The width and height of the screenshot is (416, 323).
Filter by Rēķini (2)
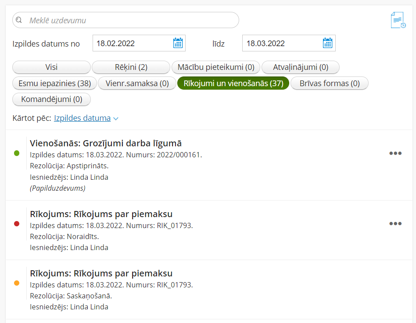coord(131,67)
